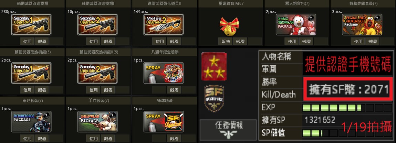Click the SF clan emblem shield
Screen dimensions: 396x143
click(214, 98)
